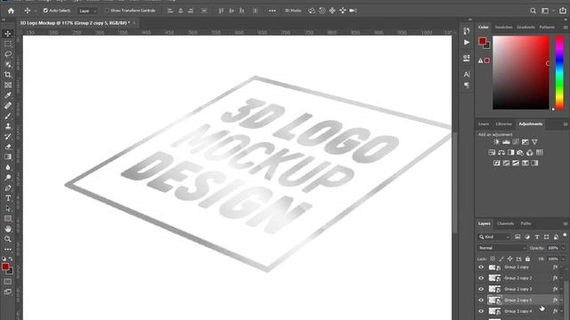Open the Color panel flyout menu

566,28
